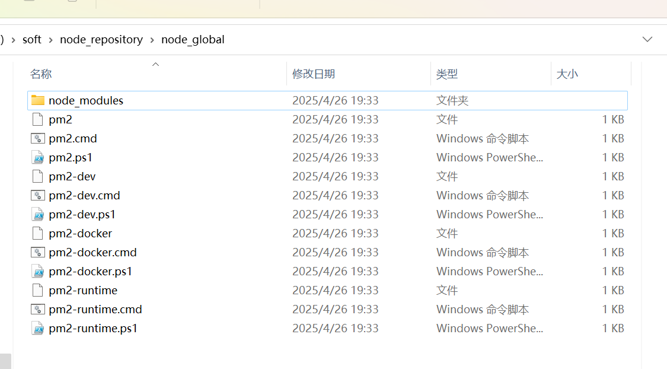
Task: Click Windows PowerShe... type of pm2.ps1
Action: 490,157
